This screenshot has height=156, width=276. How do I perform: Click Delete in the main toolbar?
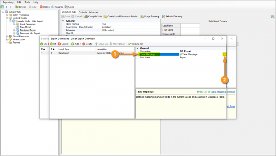click(45, 7)
